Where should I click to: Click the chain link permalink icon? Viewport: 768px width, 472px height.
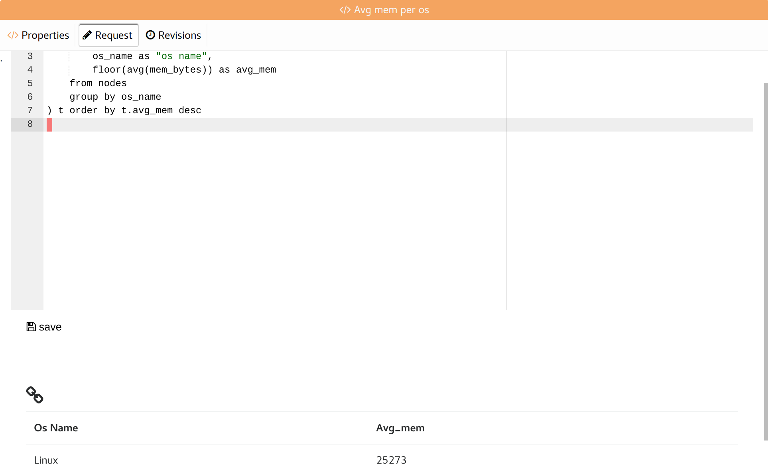point(35,395)
